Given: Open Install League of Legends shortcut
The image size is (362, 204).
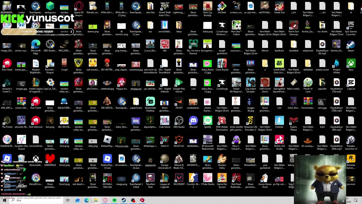Looking at the screenshot, I should 36,85.
